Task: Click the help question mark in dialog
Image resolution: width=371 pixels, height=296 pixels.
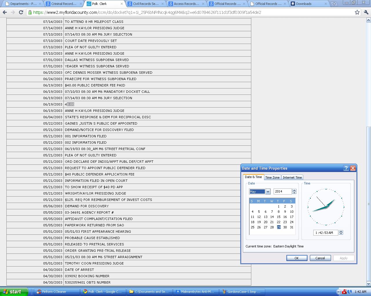Action: [x=346, y=168]
